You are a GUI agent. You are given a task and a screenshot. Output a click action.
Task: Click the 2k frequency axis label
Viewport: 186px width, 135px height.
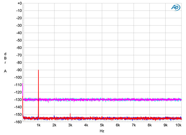tap(54, 125)
